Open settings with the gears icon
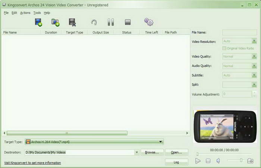The height and width of the screenshot is (168, 261). coord(149,22)
